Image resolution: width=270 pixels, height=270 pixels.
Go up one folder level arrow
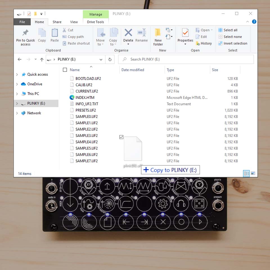[42, 59]
